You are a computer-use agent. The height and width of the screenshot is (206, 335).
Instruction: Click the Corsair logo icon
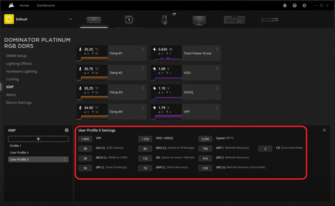tap(11, 5)
